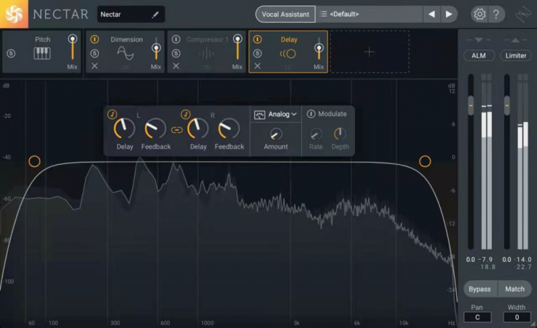This screenshot has width=537, height=328.
Task: Remove the Dimension module with X
Action: coord(94,66)
